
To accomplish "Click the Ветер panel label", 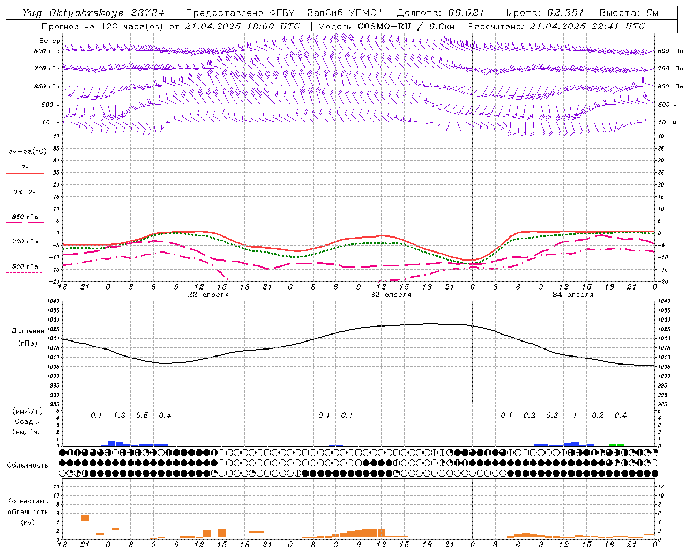I will point(49,41).
